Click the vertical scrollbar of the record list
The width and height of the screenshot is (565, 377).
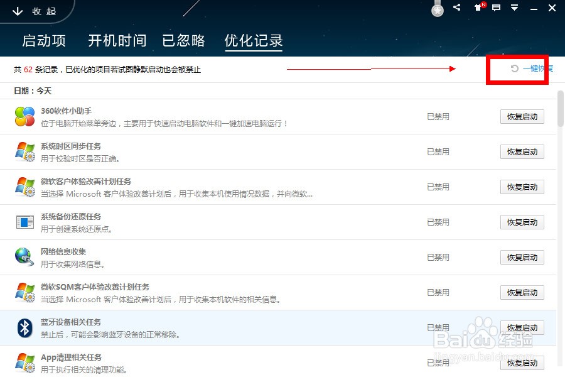point(560,110)
